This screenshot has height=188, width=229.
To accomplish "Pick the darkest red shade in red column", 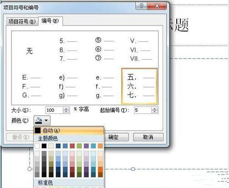I will (72, 174).
